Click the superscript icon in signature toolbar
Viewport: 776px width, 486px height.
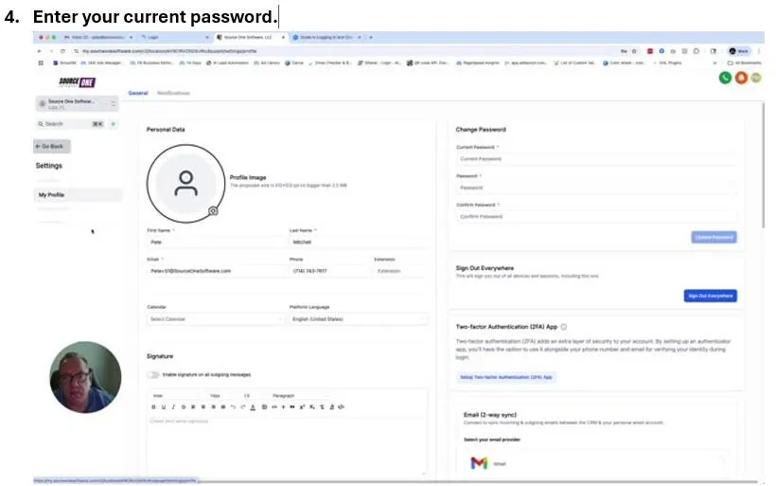pos(302,406)
